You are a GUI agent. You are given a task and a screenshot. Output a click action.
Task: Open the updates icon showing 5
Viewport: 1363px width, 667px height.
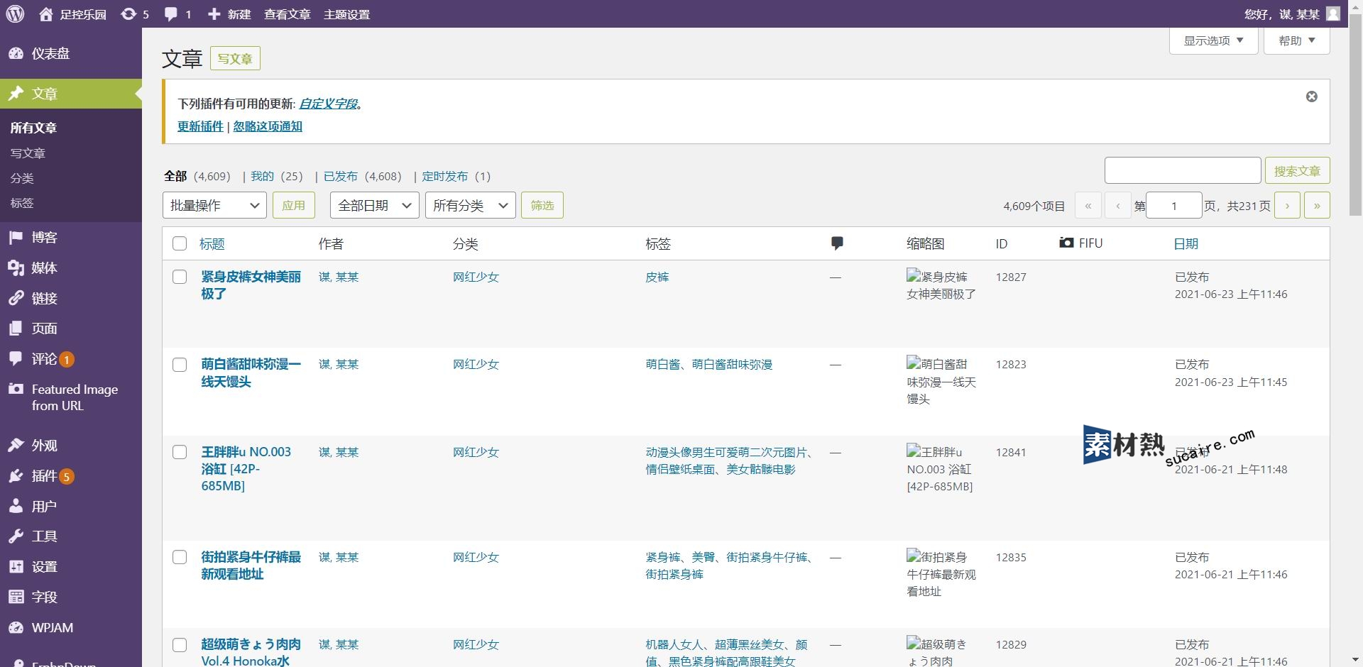(x=128, y=14)
